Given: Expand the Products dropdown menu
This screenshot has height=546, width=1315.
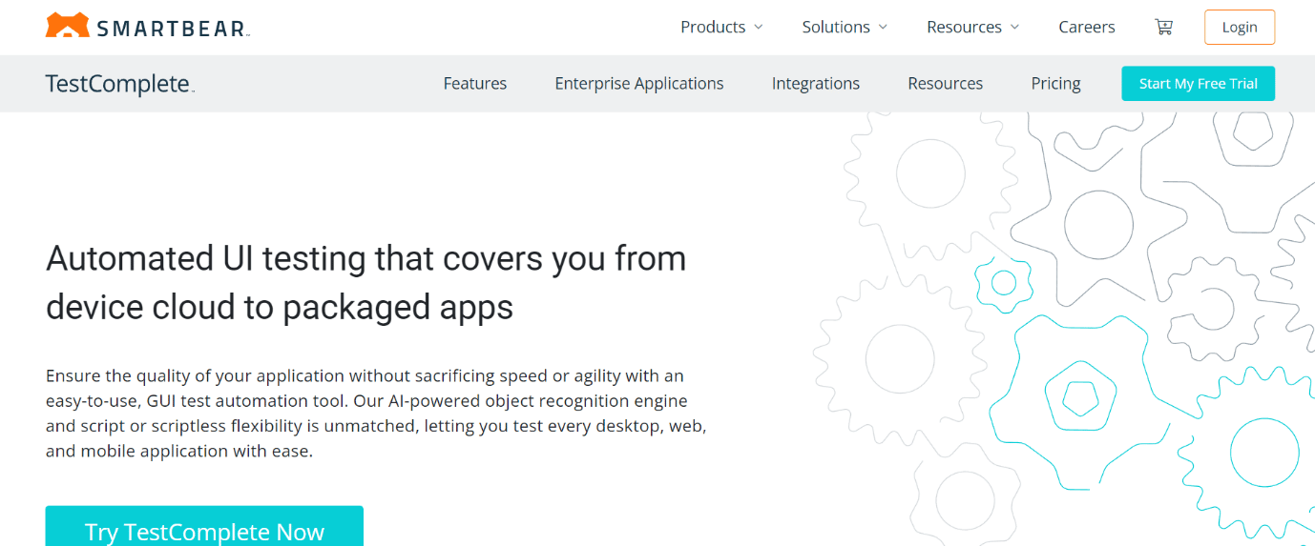Looking at the screenshot, I should (x=721, y=27).
